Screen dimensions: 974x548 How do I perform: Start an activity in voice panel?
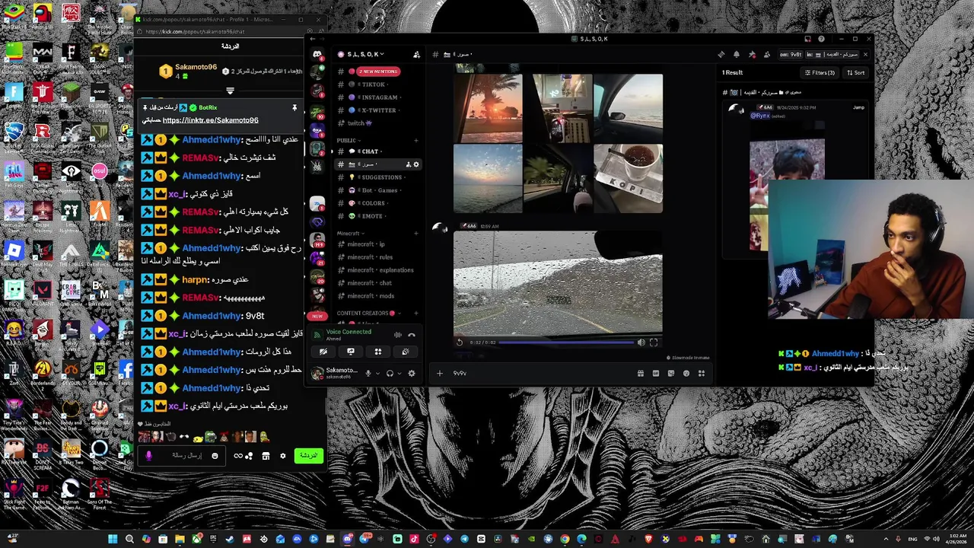click(378, 352)
